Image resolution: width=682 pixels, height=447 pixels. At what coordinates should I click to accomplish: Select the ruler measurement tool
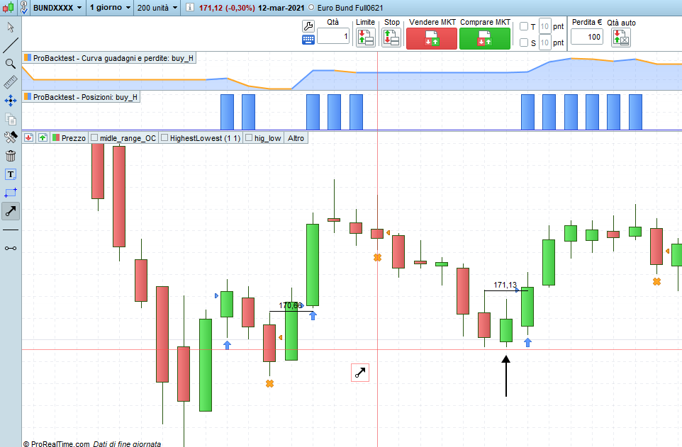click(11, 81)
